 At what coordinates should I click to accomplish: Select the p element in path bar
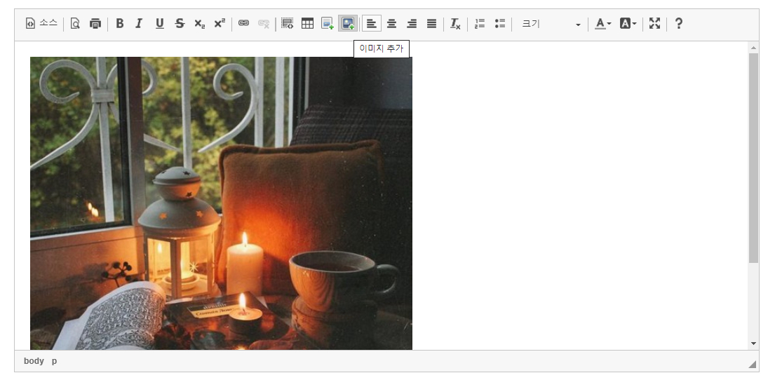pyautogui.click(x=54, y=361)
